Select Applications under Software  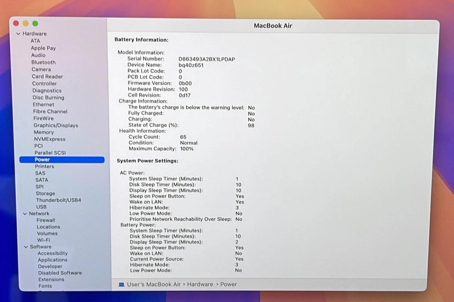click(52, 260)
